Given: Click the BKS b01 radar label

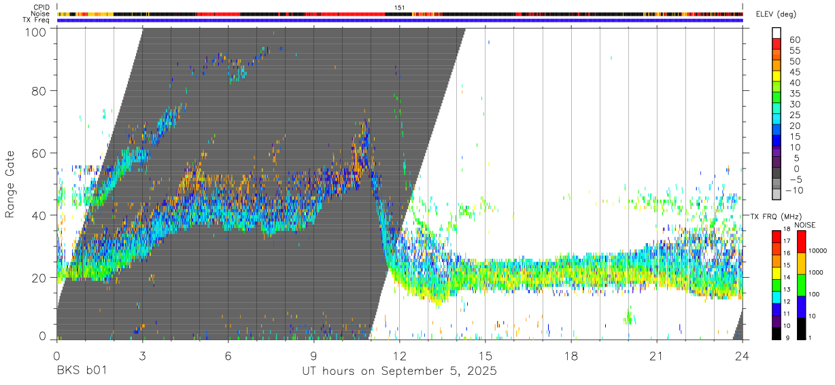Looking at the screenshot, I should coord(82,371).
